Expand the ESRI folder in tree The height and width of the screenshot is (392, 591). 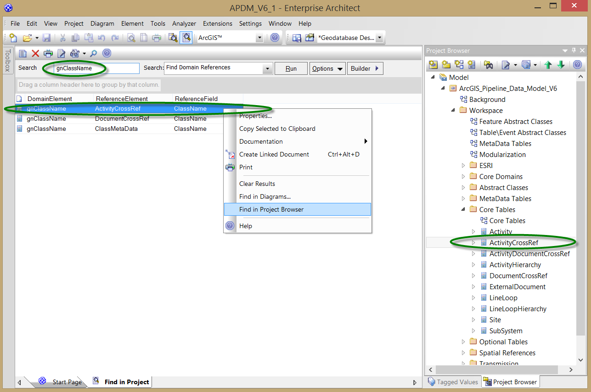[x=463, y=166]
